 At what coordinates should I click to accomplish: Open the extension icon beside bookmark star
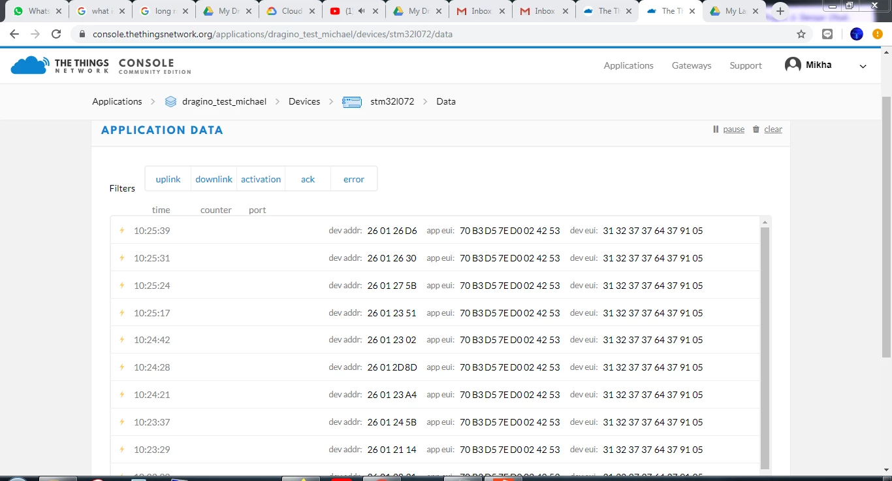827,34
